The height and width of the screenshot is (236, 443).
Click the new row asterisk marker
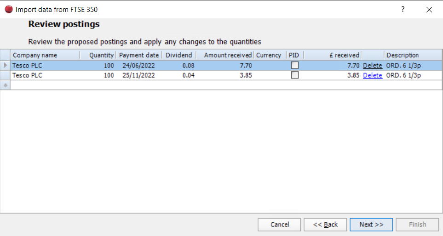point(6,85)
